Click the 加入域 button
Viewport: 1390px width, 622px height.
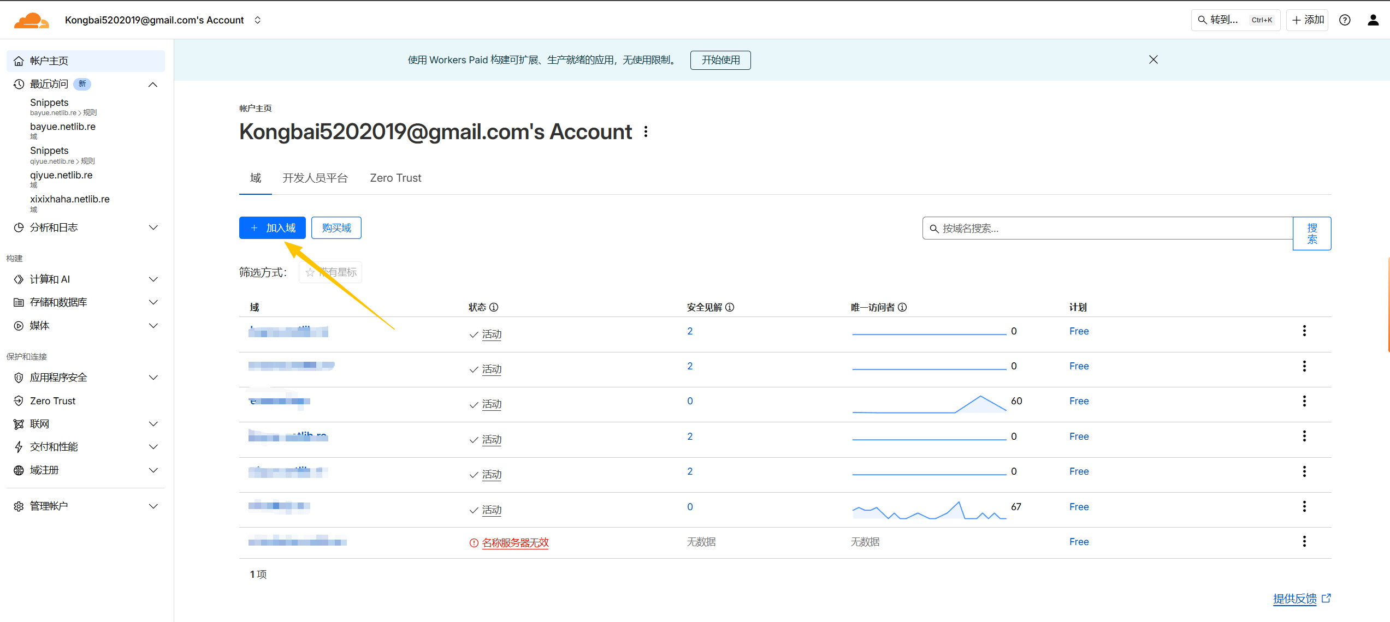(x=272, y=228)
